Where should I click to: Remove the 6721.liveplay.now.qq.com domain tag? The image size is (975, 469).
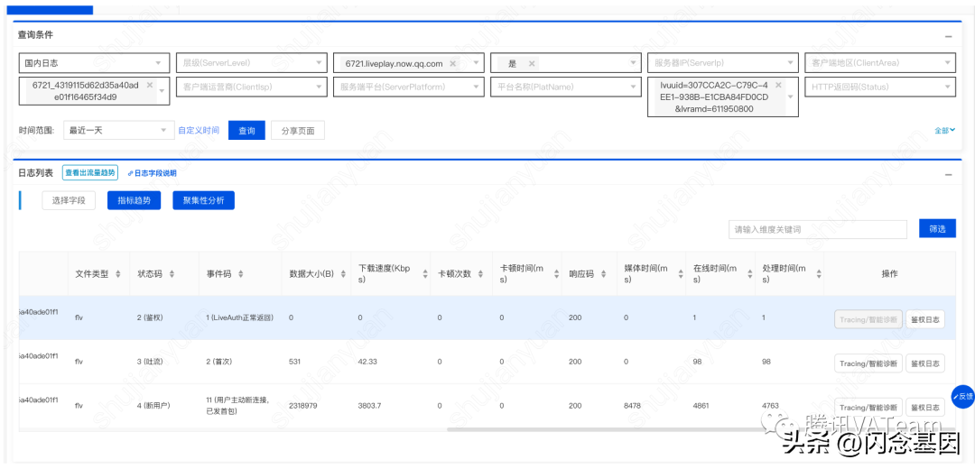tap(452, 63)
